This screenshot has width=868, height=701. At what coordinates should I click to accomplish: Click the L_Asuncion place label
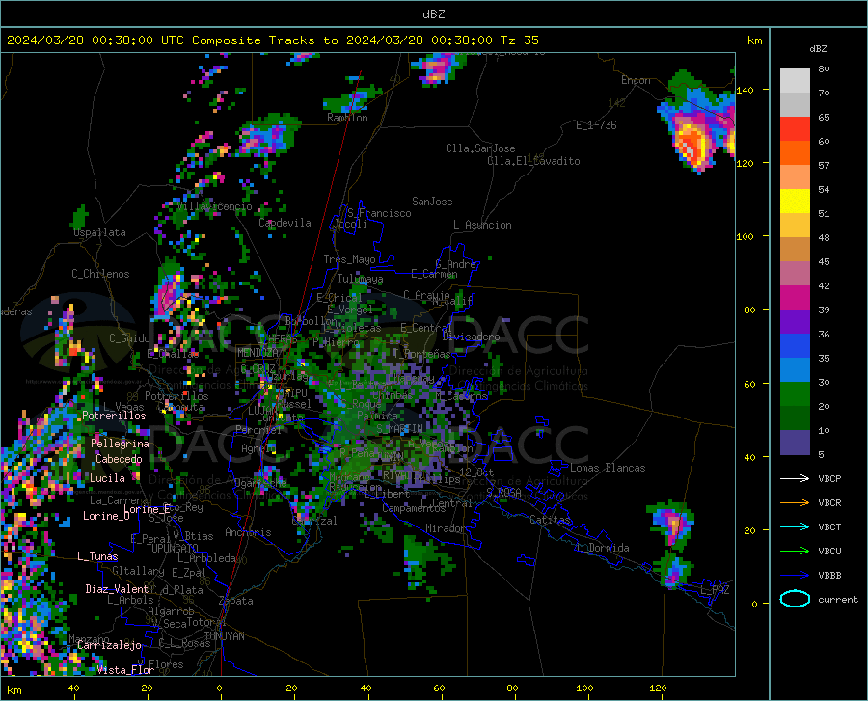pos(482,225)
